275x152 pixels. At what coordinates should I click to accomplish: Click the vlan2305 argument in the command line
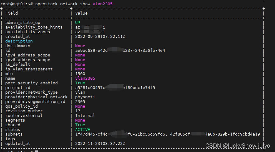pos(103,4)
